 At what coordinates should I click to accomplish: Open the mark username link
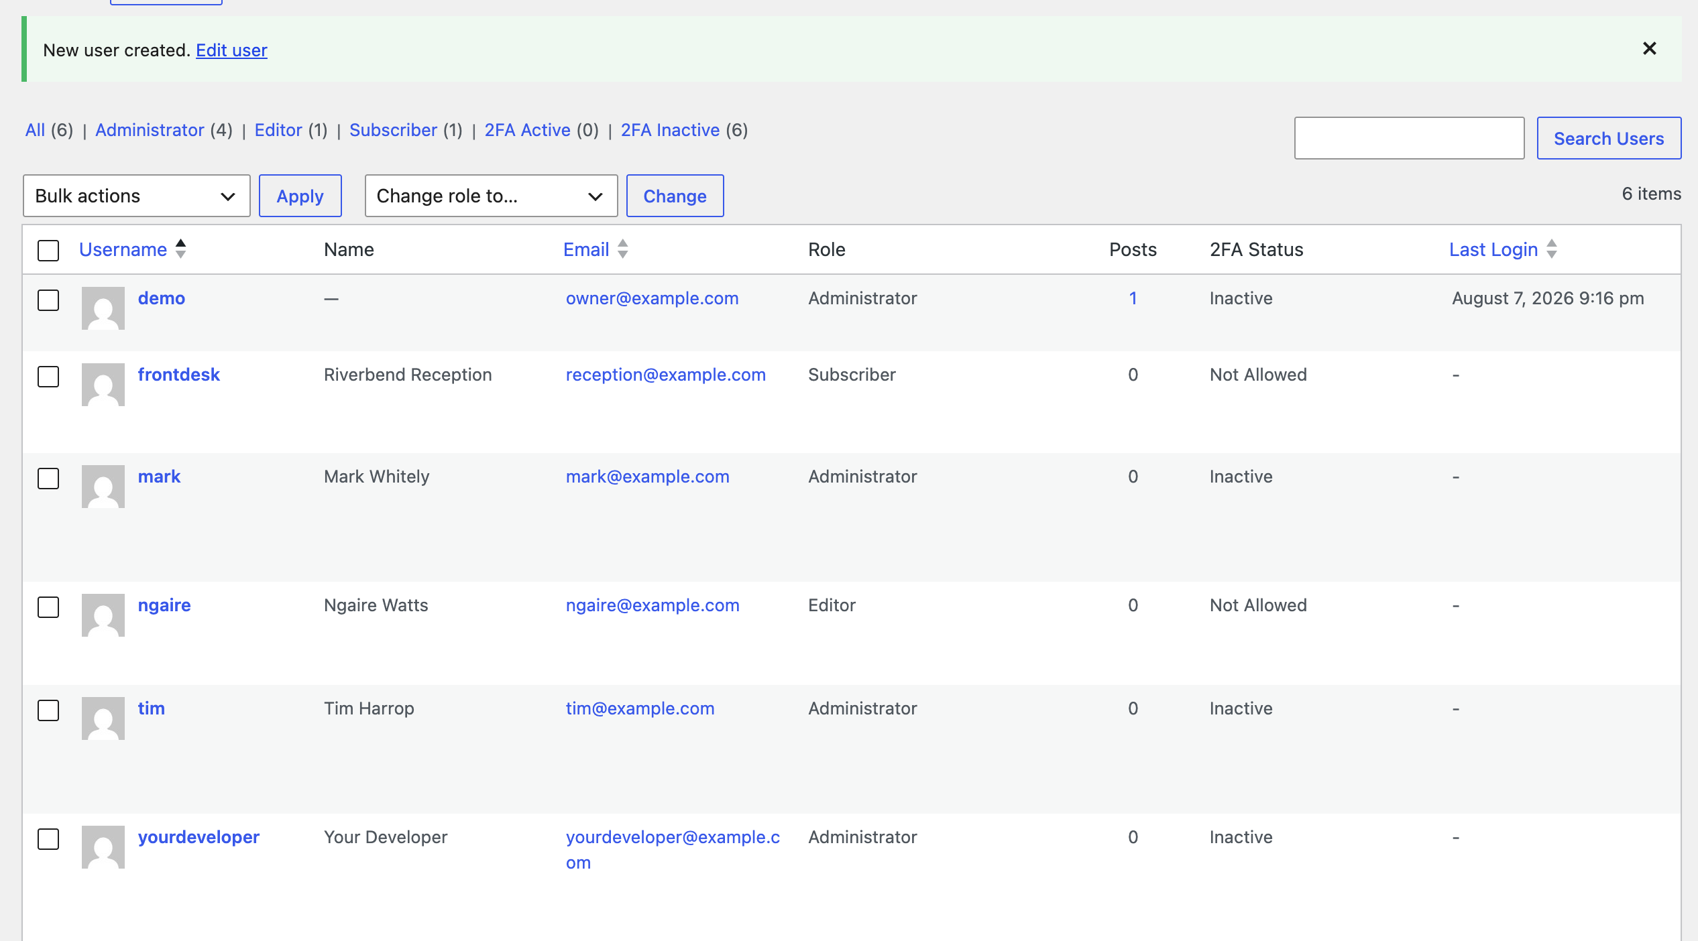click(159, 477)
